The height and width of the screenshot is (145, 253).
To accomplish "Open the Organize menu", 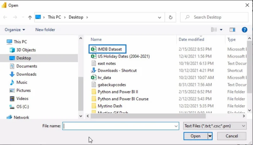I will tap(15, 30).
